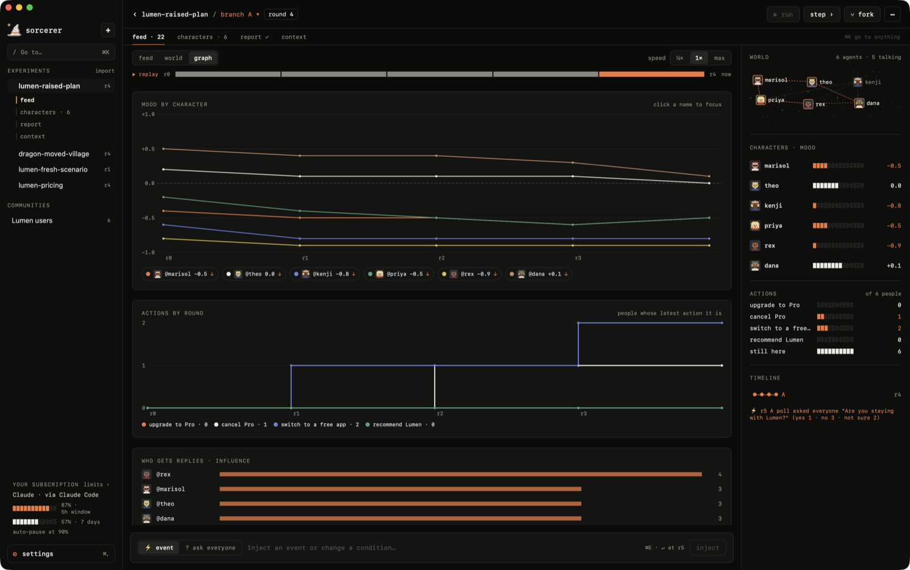Click rex's avatar in characters mood list
The height and width of the screenshot is (570, 910).
point(755,246)
